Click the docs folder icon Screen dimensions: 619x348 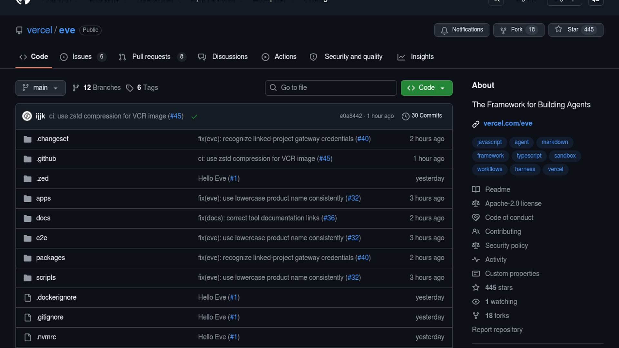click(27, 218)
